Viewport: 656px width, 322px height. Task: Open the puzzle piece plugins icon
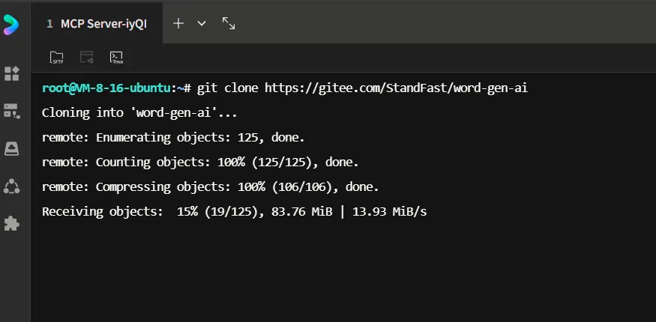(x=12, y=223)
